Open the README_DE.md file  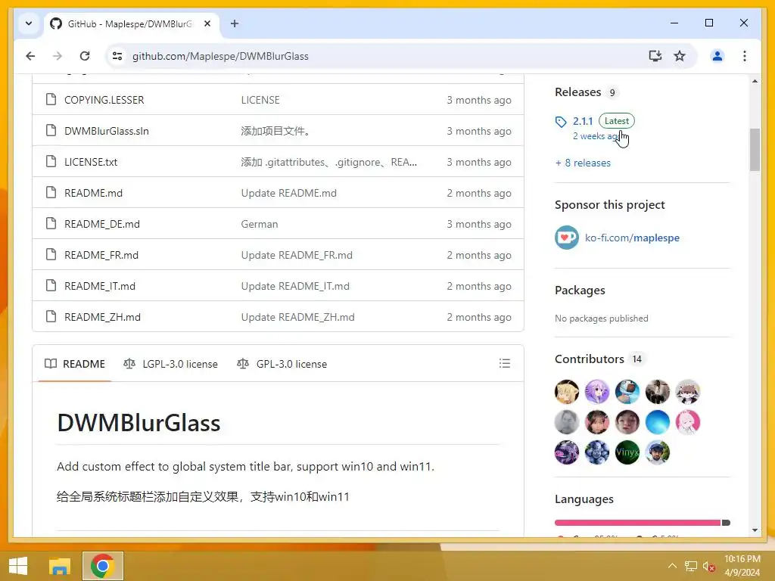click(102, 224)
